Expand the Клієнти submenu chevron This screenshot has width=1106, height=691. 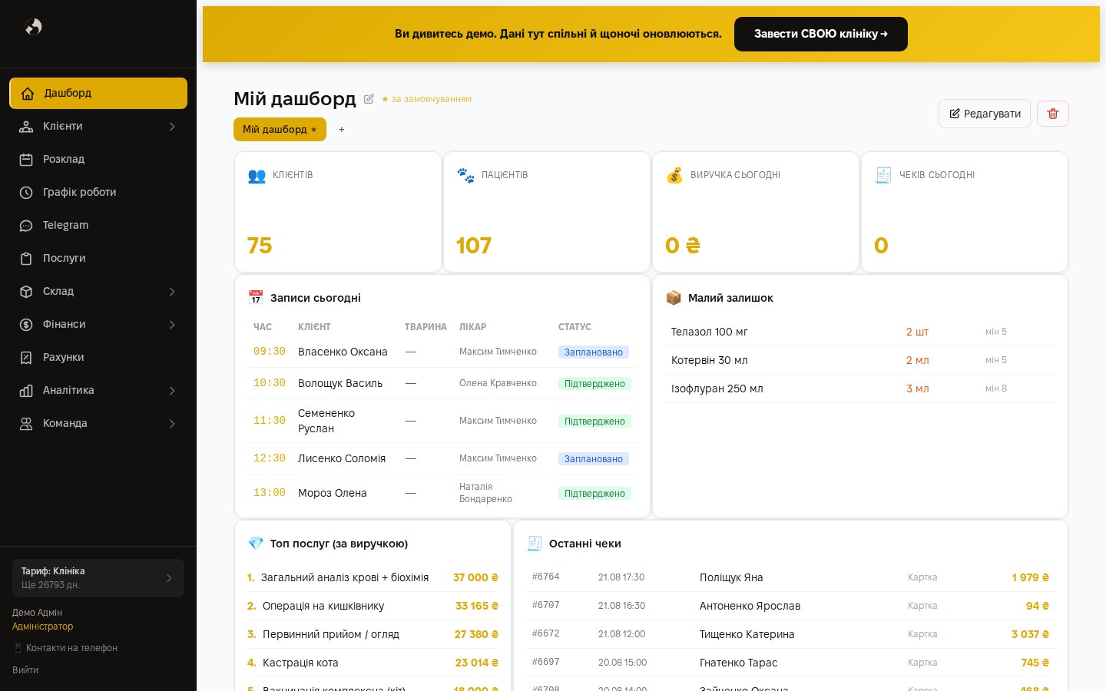(172, 127)
